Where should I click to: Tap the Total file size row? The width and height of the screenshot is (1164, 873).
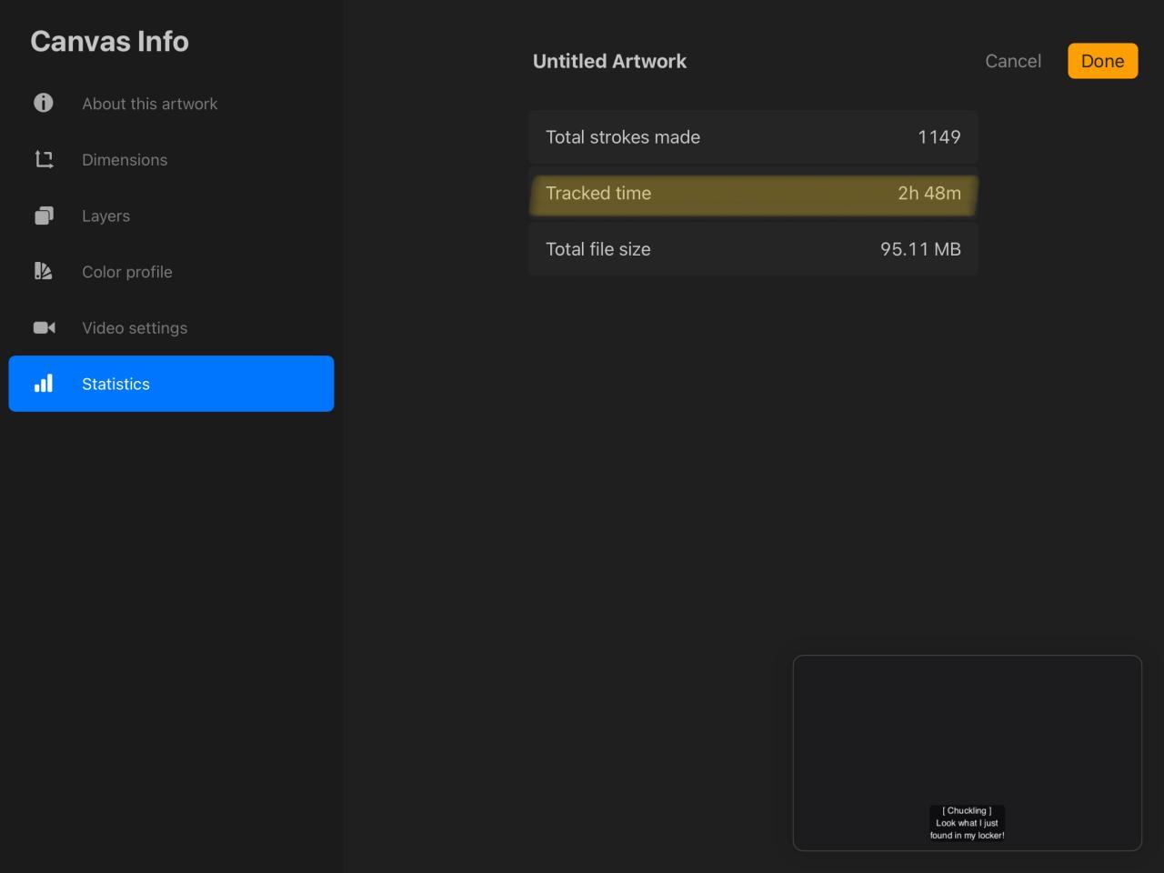[753, 249]
